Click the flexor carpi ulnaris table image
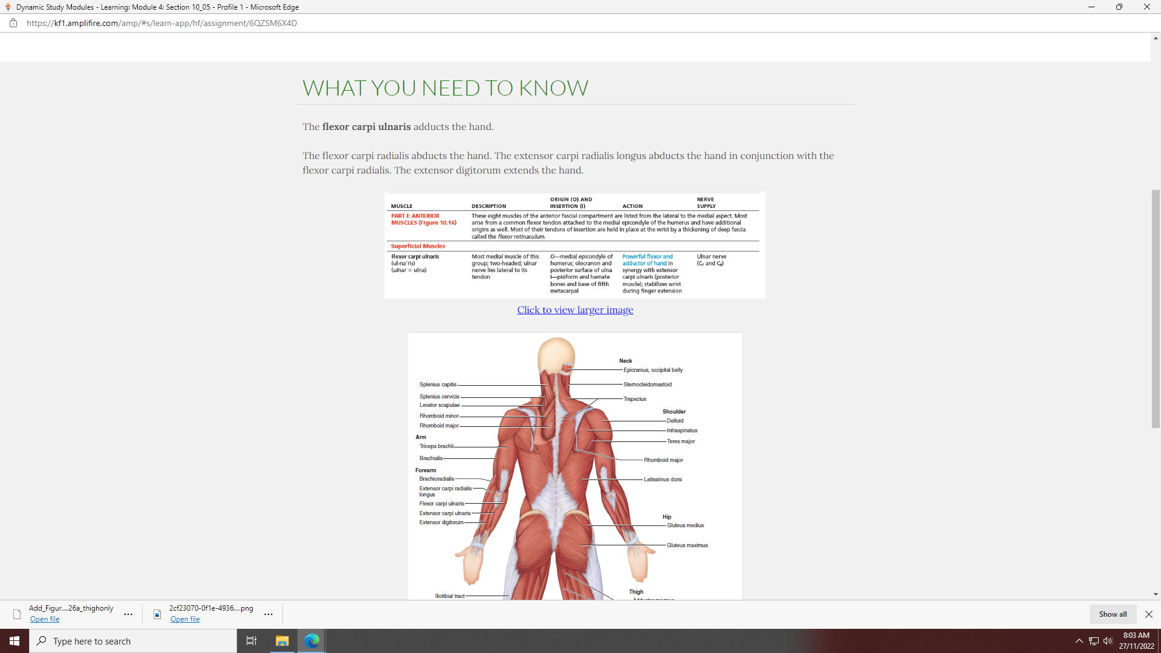Image resolution: width=1161 pixels, height=653 pixels. click(574, 245)
